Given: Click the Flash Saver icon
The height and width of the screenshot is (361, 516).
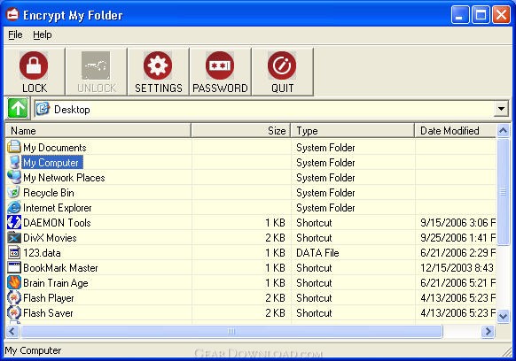Looking at the screenshot, I should coord(14,312).
